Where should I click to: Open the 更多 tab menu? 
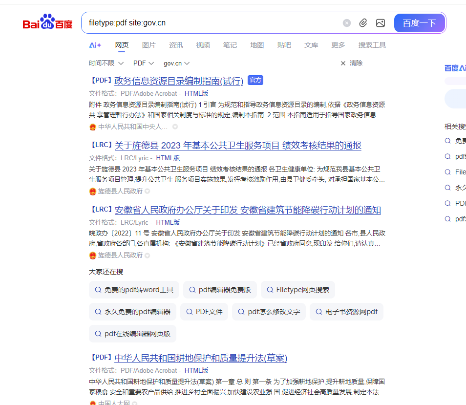click(338, 45)
